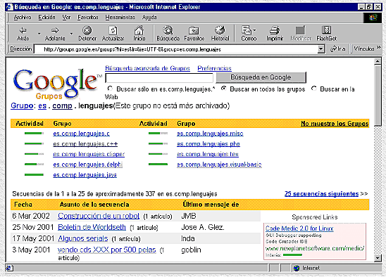Image resolution: width=386 pixels, height=277 pixels.
Task: Select Buscar en la Web radio
Action: pyautogui.click(x=313, y=89)
